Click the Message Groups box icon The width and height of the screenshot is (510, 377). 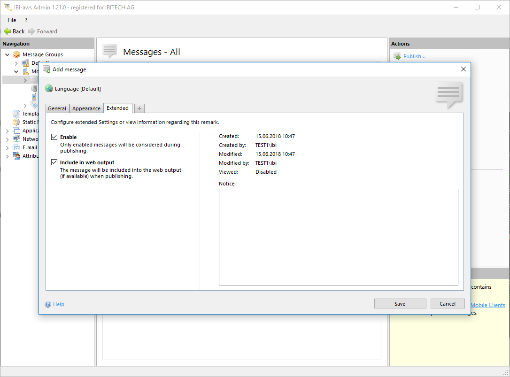pos(16,54)
